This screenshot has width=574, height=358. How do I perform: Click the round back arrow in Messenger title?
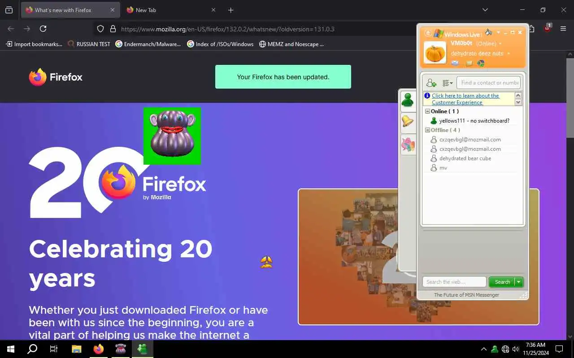(x=428, y=33)
